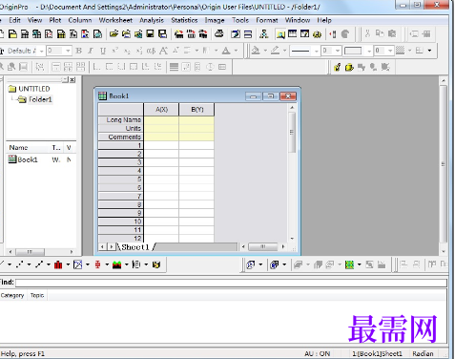This screenshot has height=359, width=455.
Task: Select the Line plot tool icon
Action: click(3, 264)
